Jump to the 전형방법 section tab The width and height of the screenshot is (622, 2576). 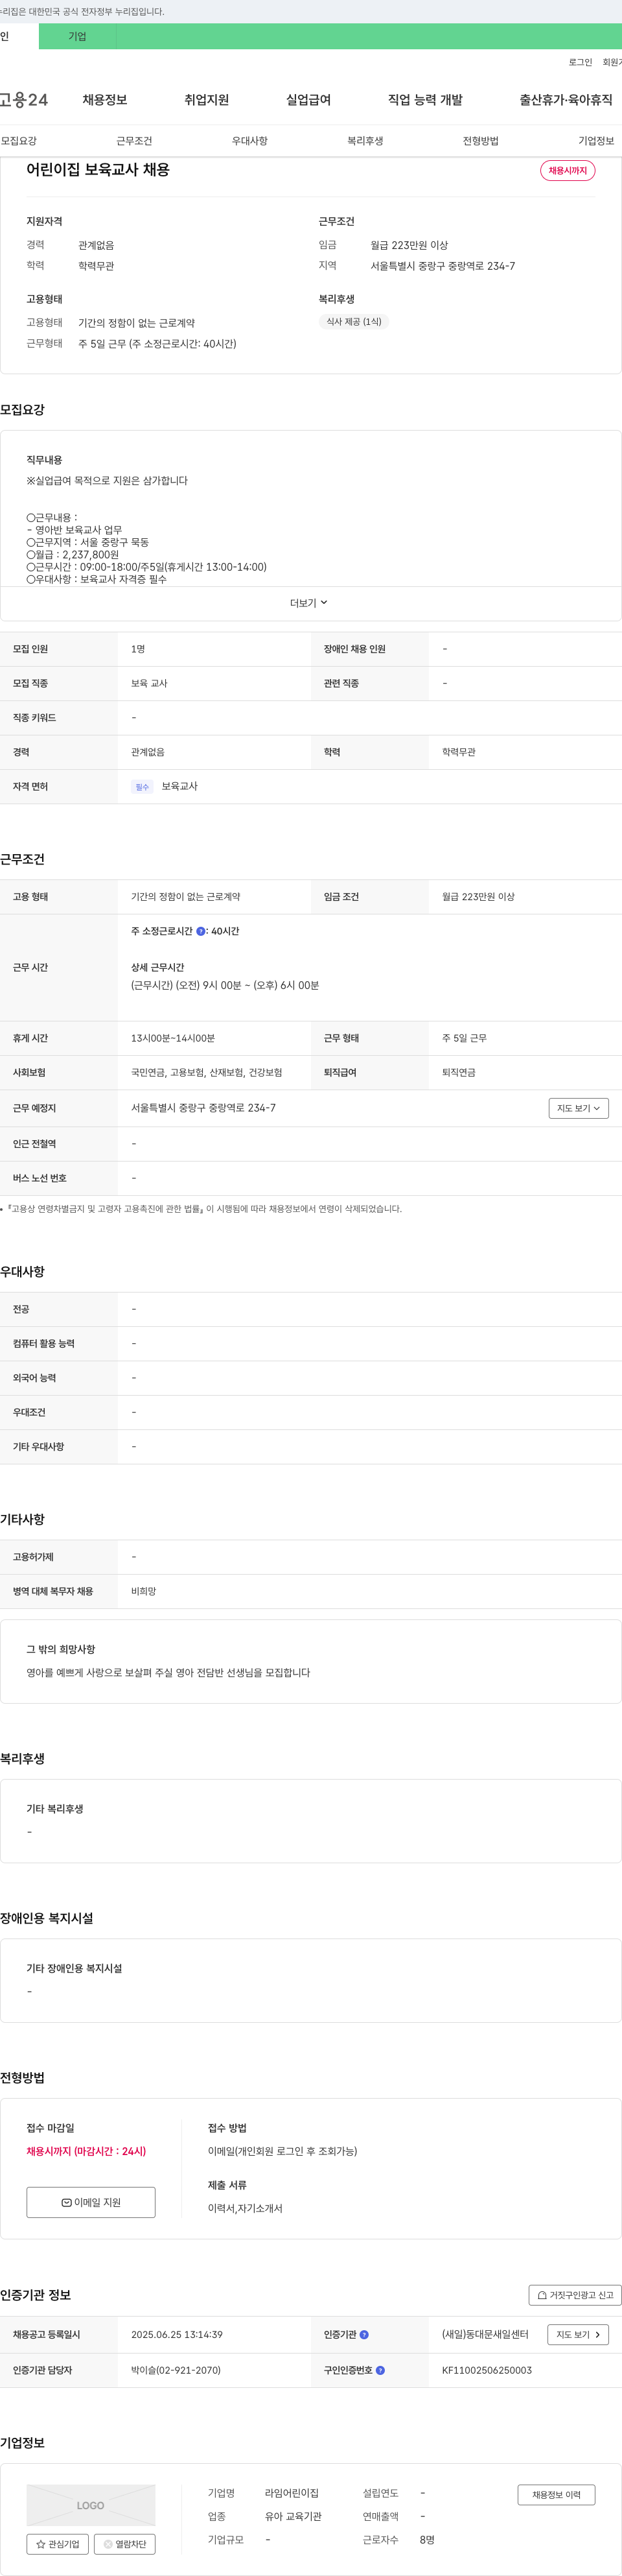(480, 141)
